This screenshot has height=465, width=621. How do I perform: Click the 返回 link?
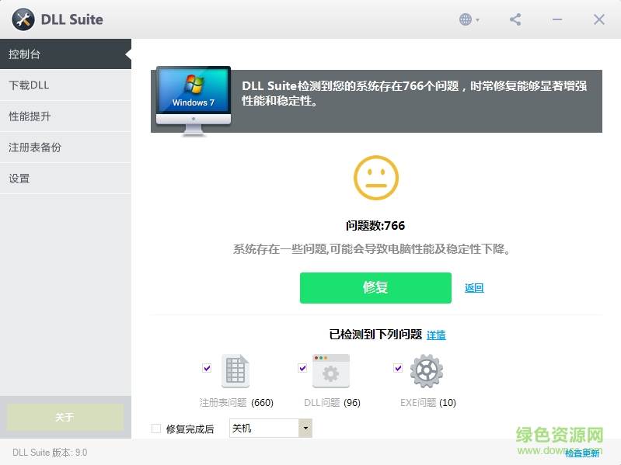[x=474, y=288]
